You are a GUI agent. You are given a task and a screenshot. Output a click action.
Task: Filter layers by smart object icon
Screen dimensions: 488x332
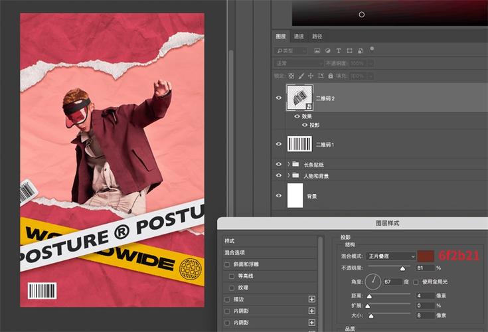pos(361,50)
